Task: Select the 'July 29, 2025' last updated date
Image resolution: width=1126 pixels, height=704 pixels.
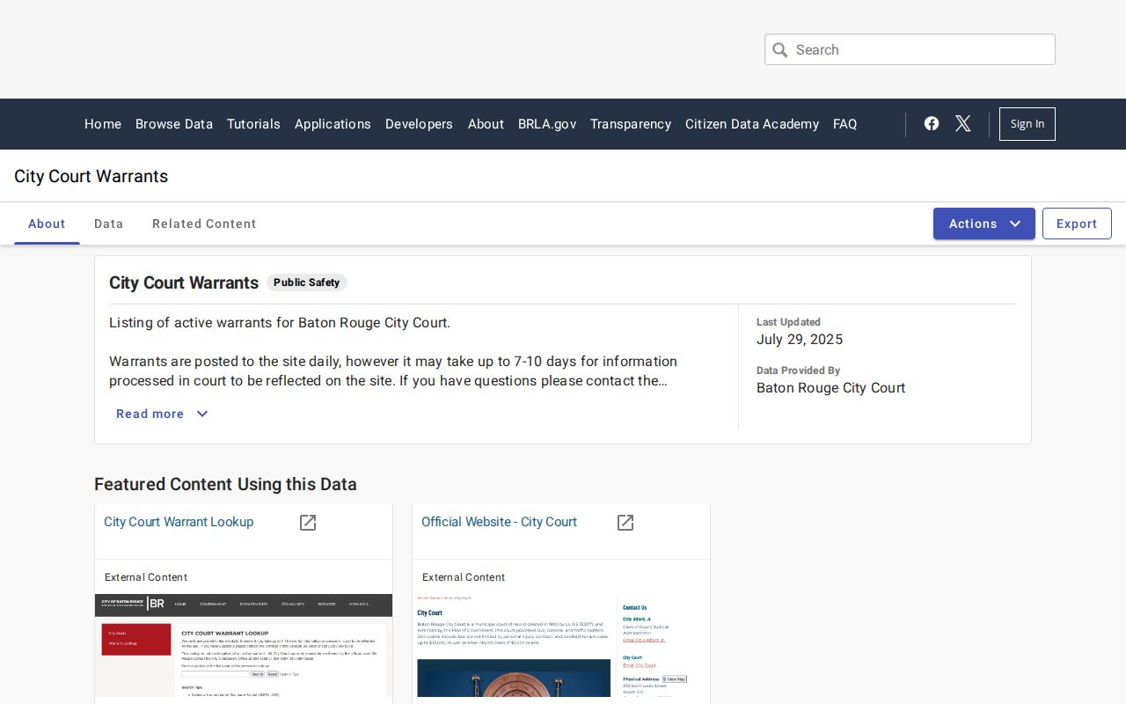Action: [800, 340]
